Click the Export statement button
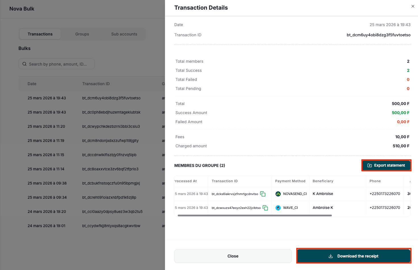Screen dimensions: 418x270 coord(386,165)
